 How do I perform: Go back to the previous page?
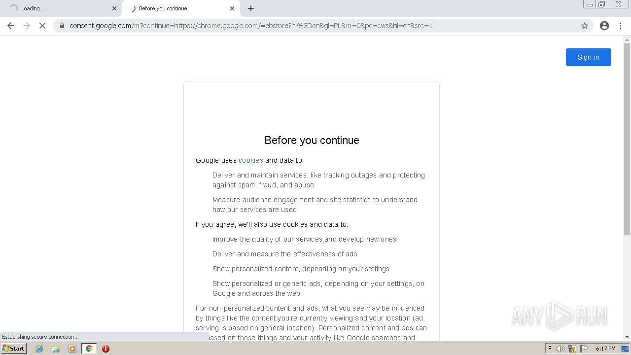click(11, 26)
